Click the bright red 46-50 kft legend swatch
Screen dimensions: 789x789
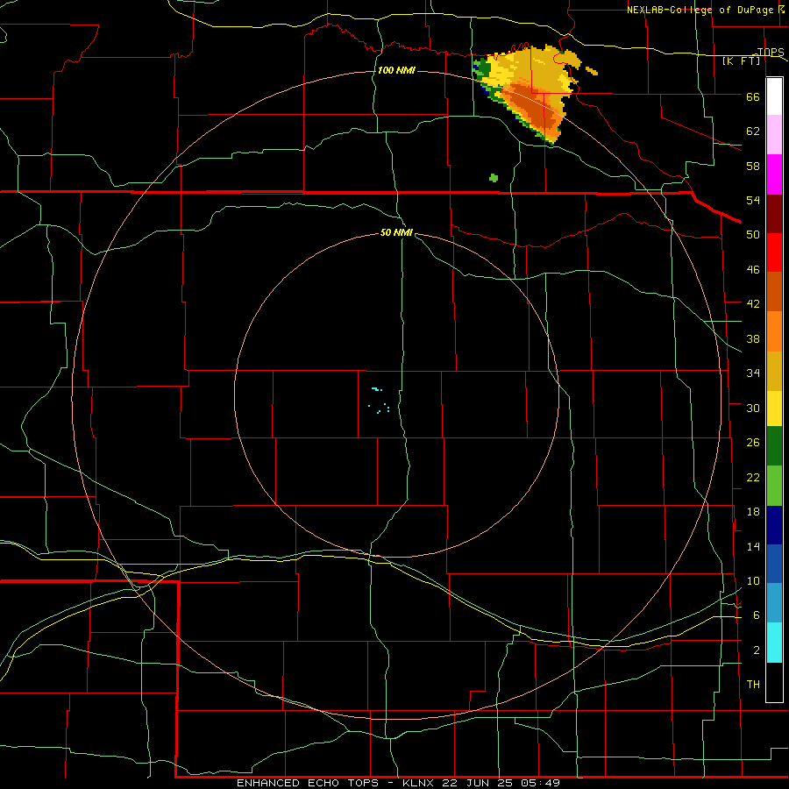(x=774, y=252)
